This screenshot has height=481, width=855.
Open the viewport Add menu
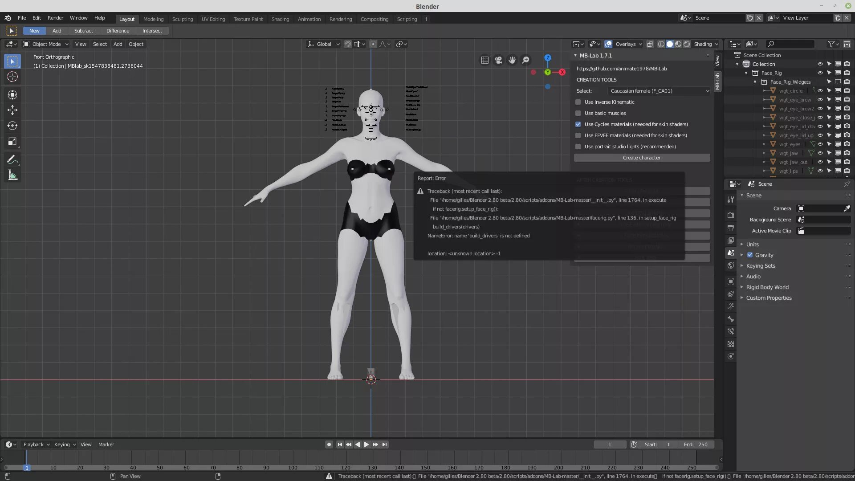pyautogui.click(x=118, y=44)
